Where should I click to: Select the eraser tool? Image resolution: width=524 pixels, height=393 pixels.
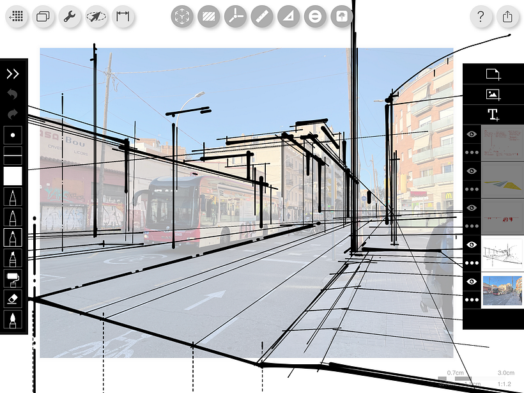point(13,299)
